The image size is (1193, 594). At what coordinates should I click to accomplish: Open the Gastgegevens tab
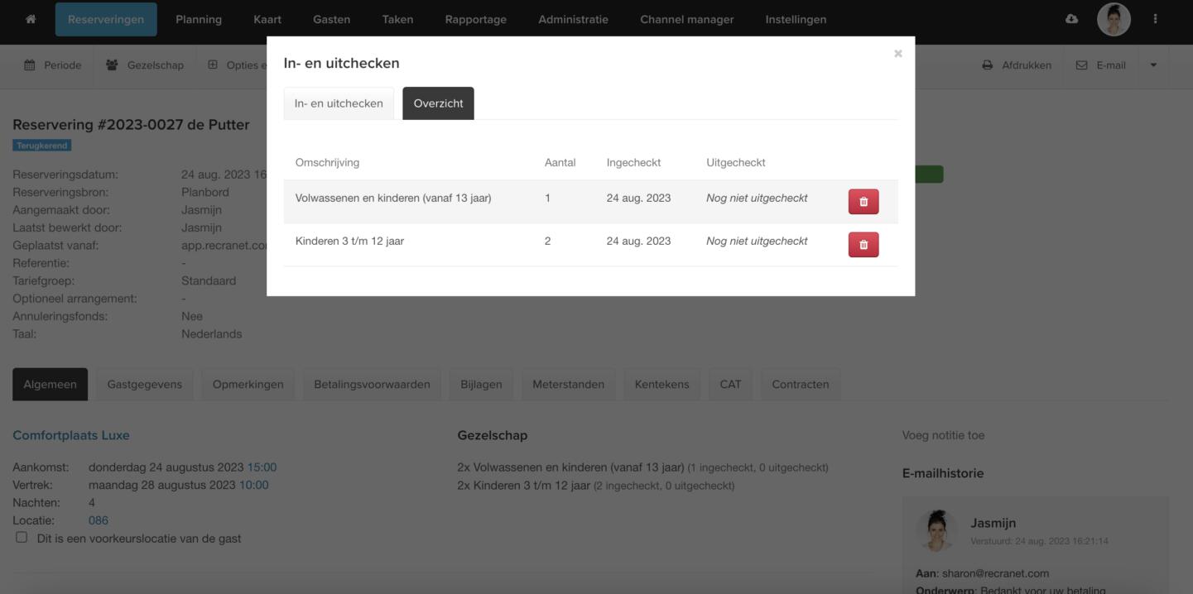144,384
